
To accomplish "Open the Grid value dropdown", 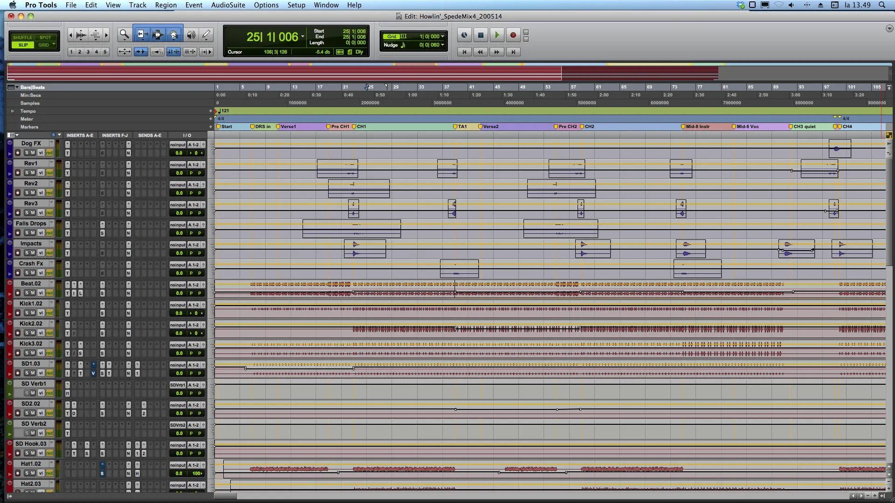I will [442, 36].
